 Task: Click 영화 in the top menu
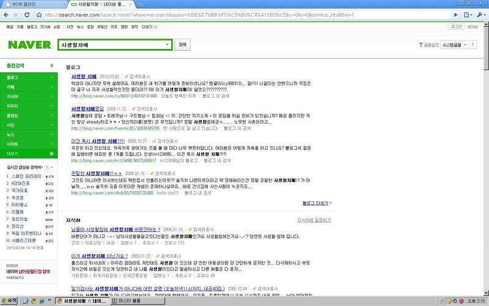[125, 27]
